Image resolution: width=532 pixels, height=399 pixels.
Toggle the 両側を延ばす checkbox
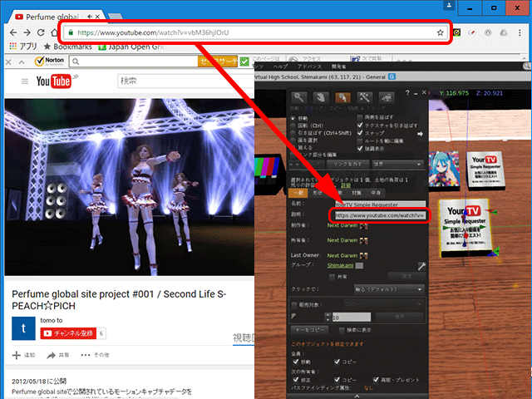tap(360, 117)
